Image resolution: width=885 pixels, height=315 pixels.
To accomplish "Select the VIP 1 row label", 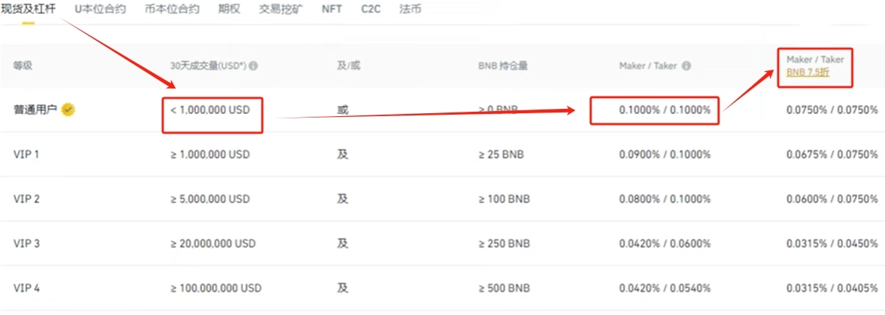I will coord(26,155).
